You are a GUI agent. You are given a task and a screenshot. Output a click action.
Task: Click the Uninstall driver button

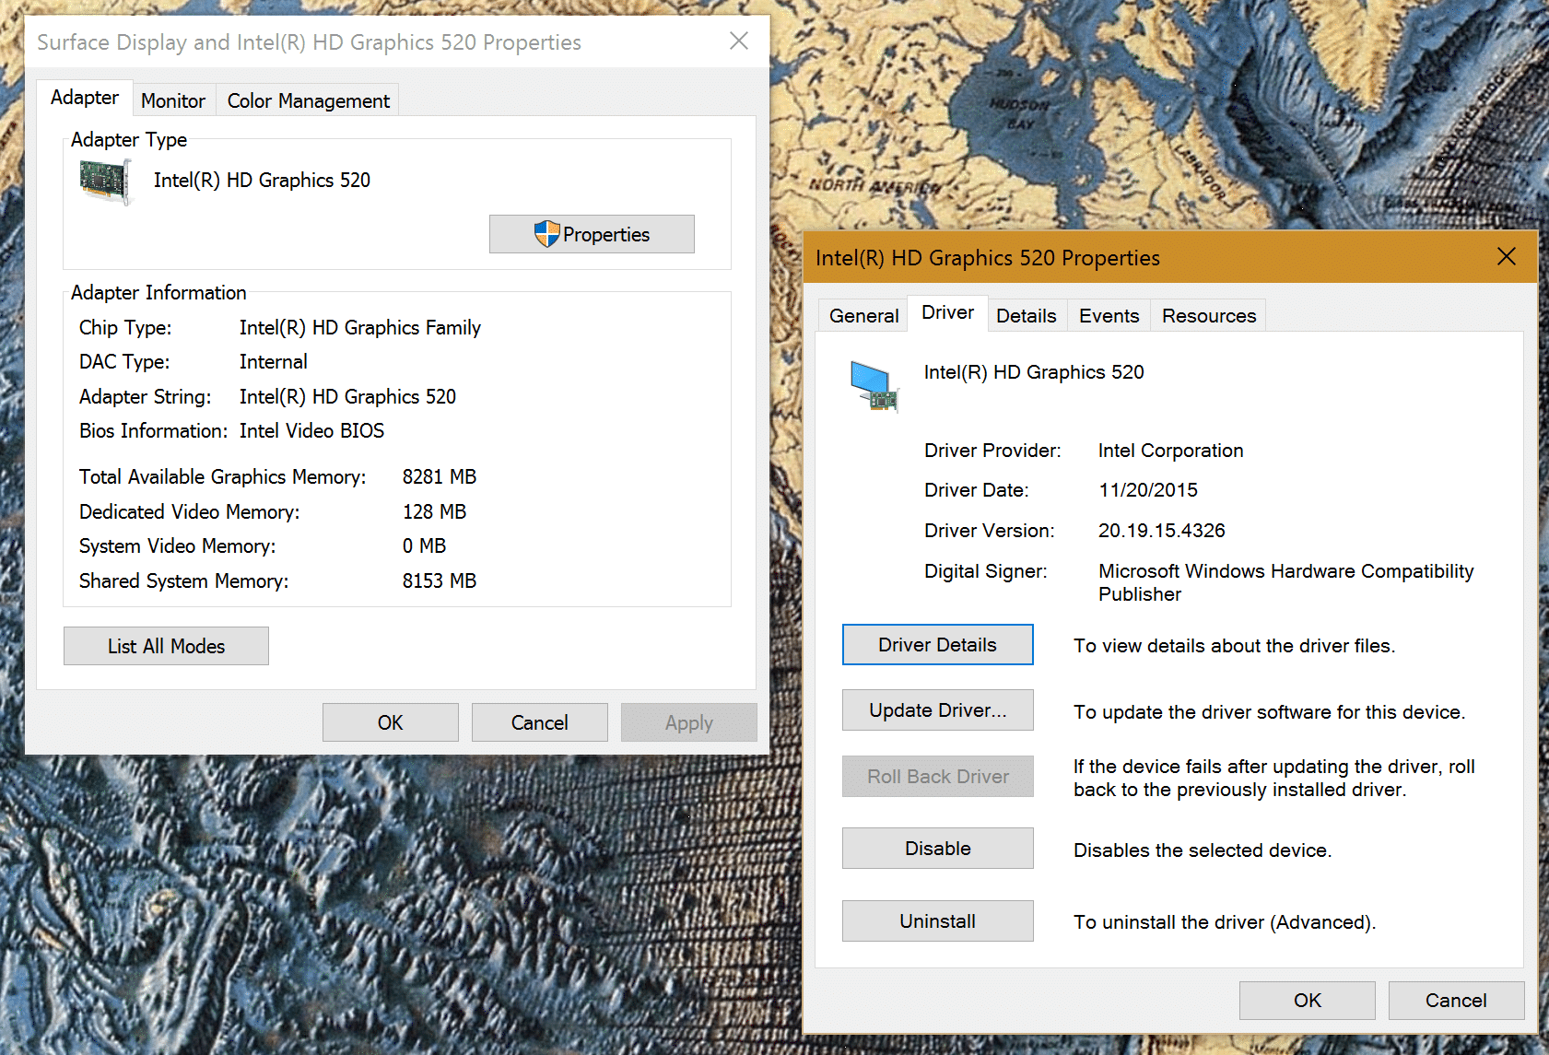(938, 921)
